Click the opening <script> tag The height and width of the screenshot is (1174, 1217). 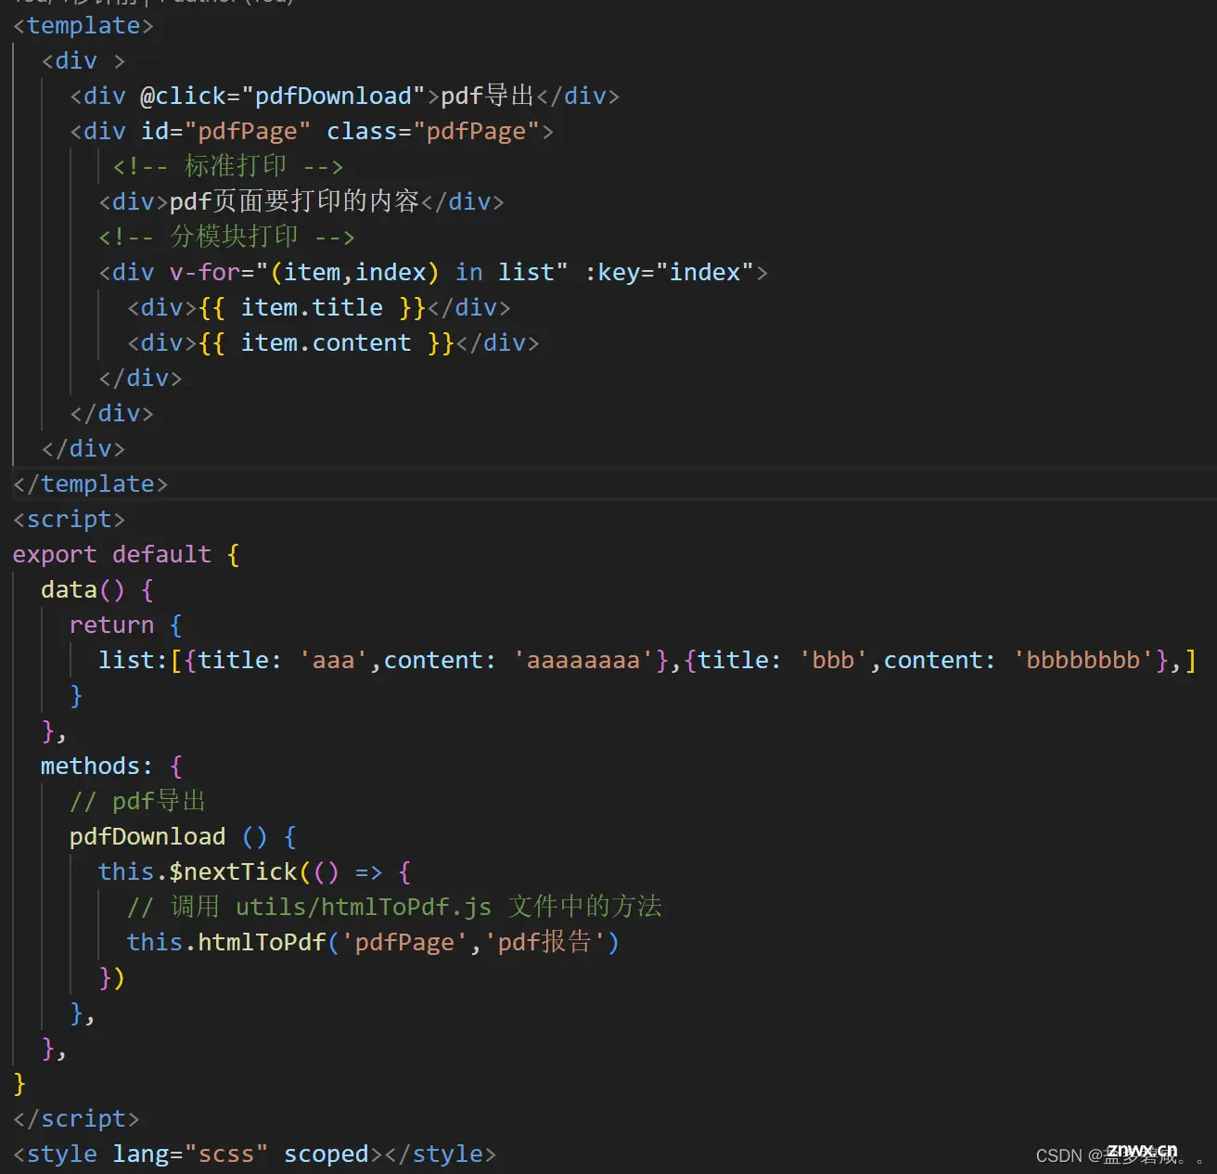[69, 520]
